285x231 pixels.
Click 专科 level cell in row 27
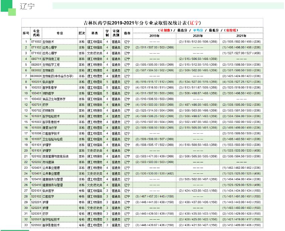pyautogui.click(x=82, y=190)
